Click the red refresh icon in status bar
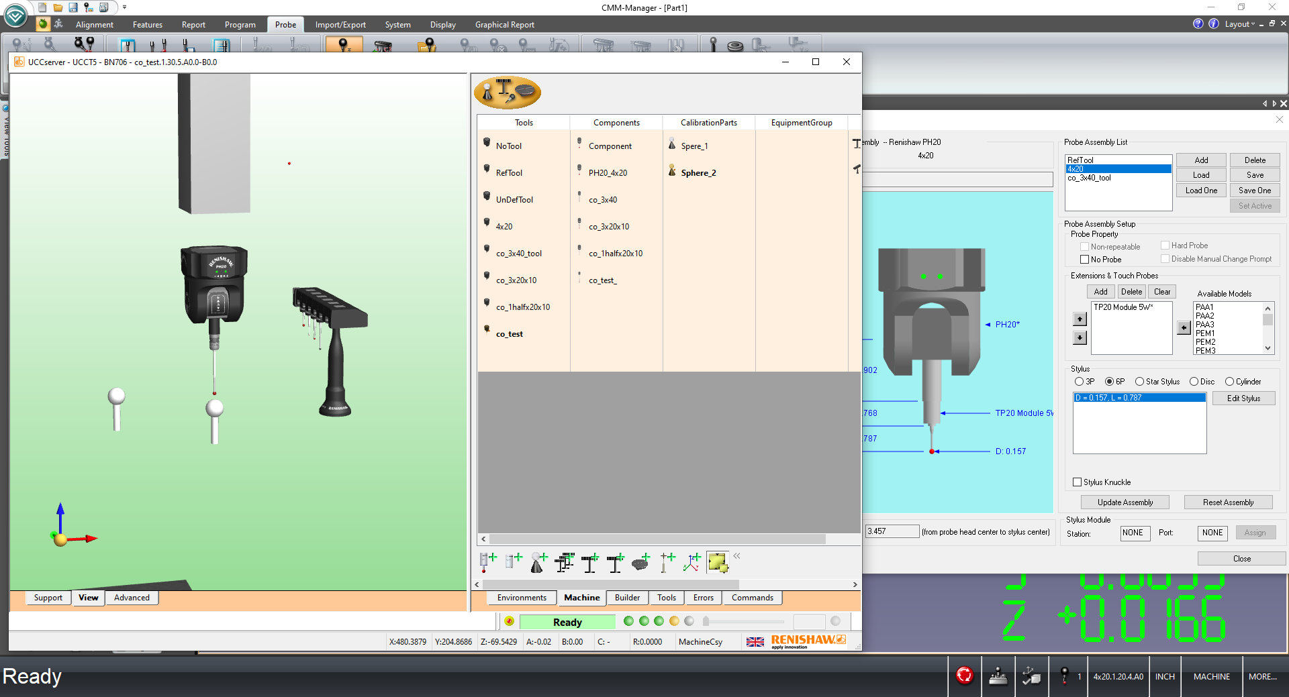The image size is (1289, 697). (x=964, y=676)
